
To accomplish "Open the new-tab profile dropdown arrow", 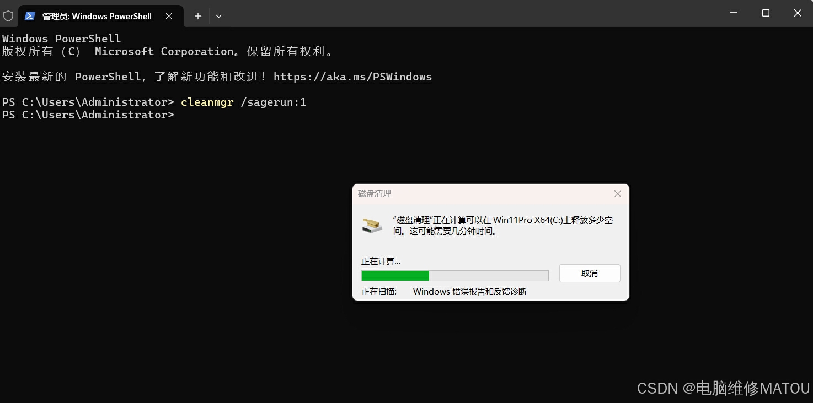I will 218,16.
